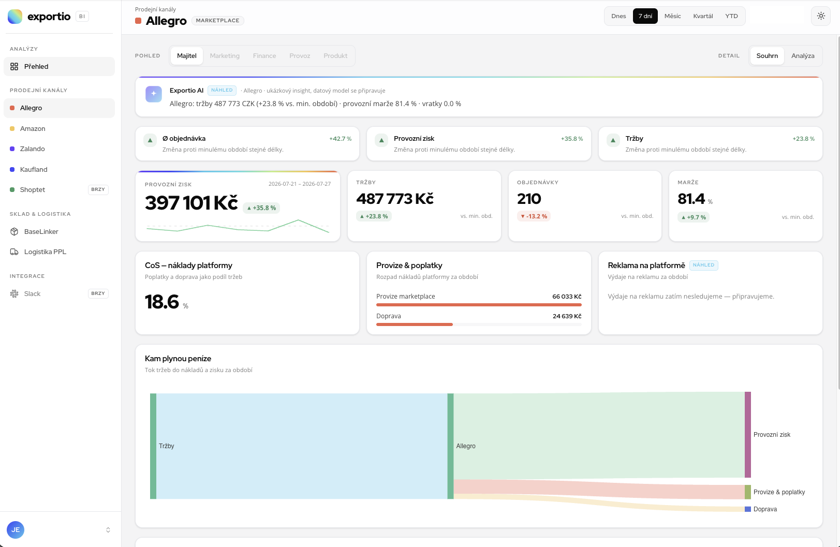
Task: Click the Tržby up-arrow trend icon
Action: [x=613, y=140]
